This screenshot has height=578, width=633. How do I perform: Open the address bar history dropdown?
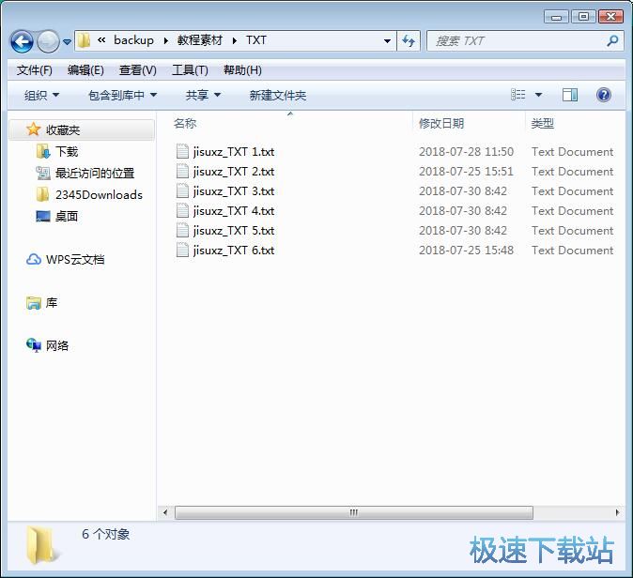pyautogui.click(x=387, y=41)
